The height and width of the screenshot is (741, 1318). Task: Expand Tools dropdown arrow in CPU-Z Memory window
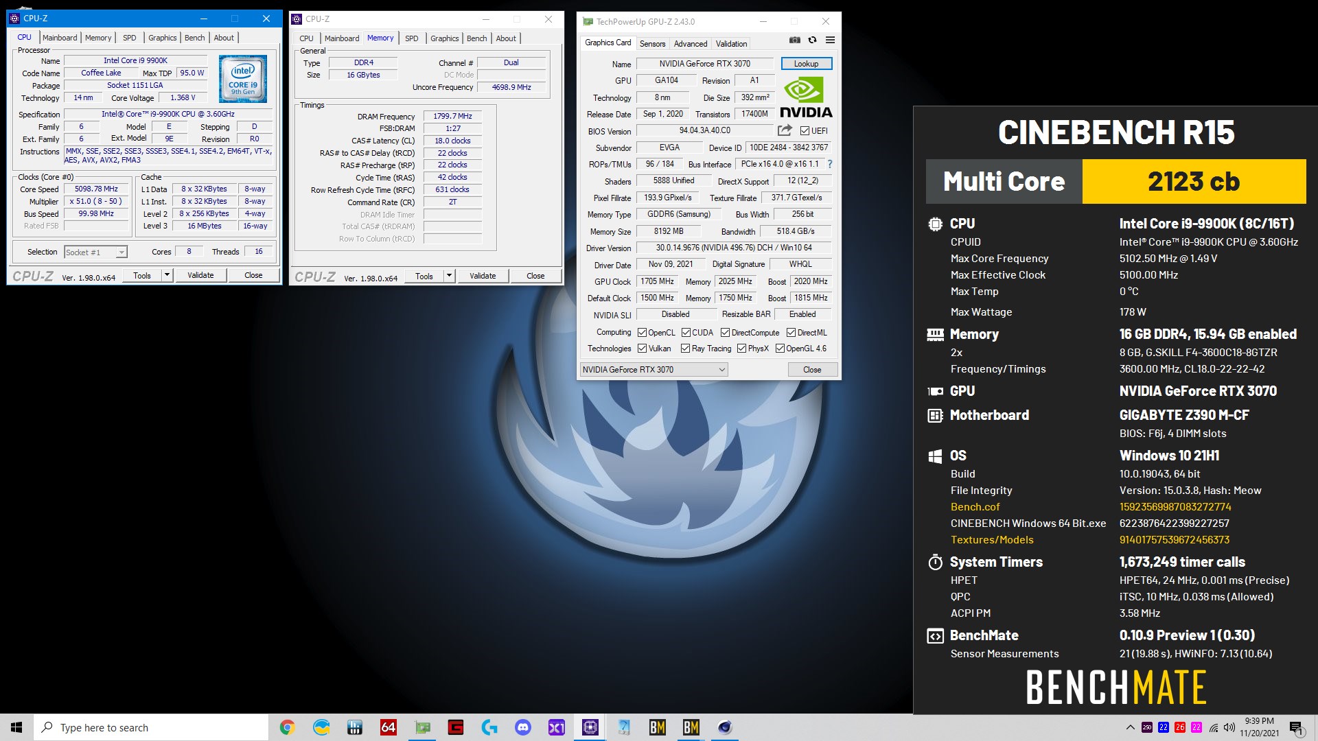coord(449,276)
